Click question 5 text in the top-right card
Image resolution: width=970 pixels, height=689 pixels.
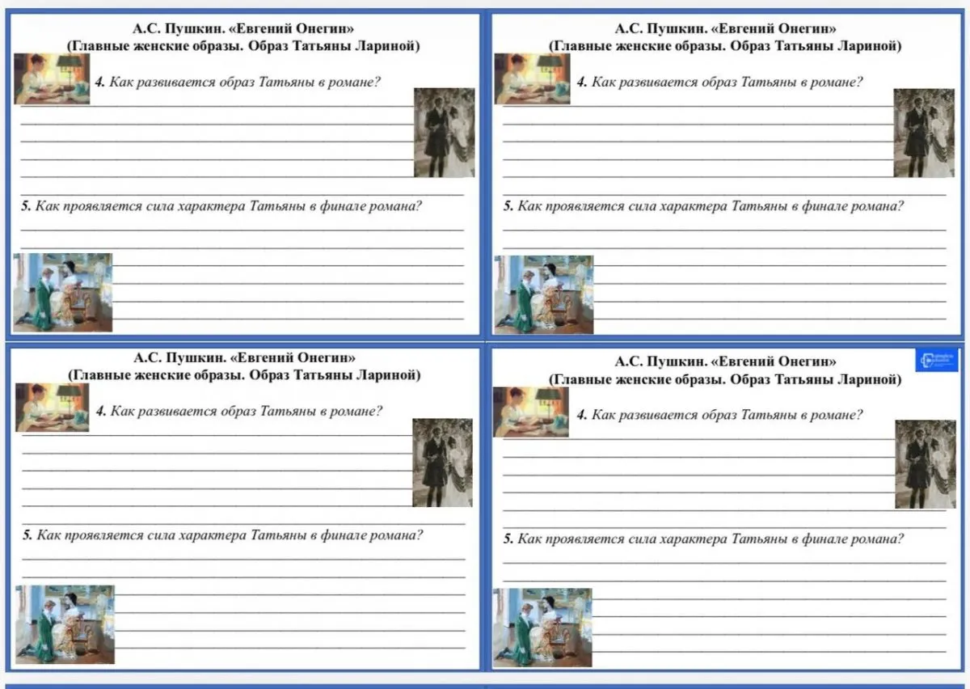coord(703,205)
